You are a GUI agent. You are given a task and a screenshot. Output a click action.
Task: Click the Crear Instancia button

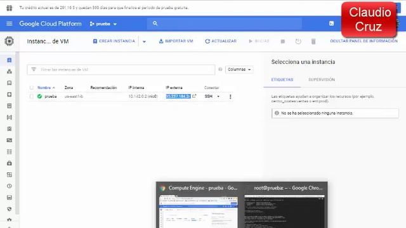point(114,41)
